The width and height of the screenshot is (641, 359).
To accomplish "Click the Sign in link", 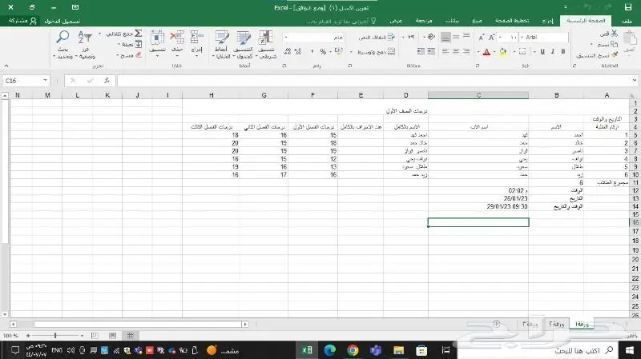I will click(62, 21).
